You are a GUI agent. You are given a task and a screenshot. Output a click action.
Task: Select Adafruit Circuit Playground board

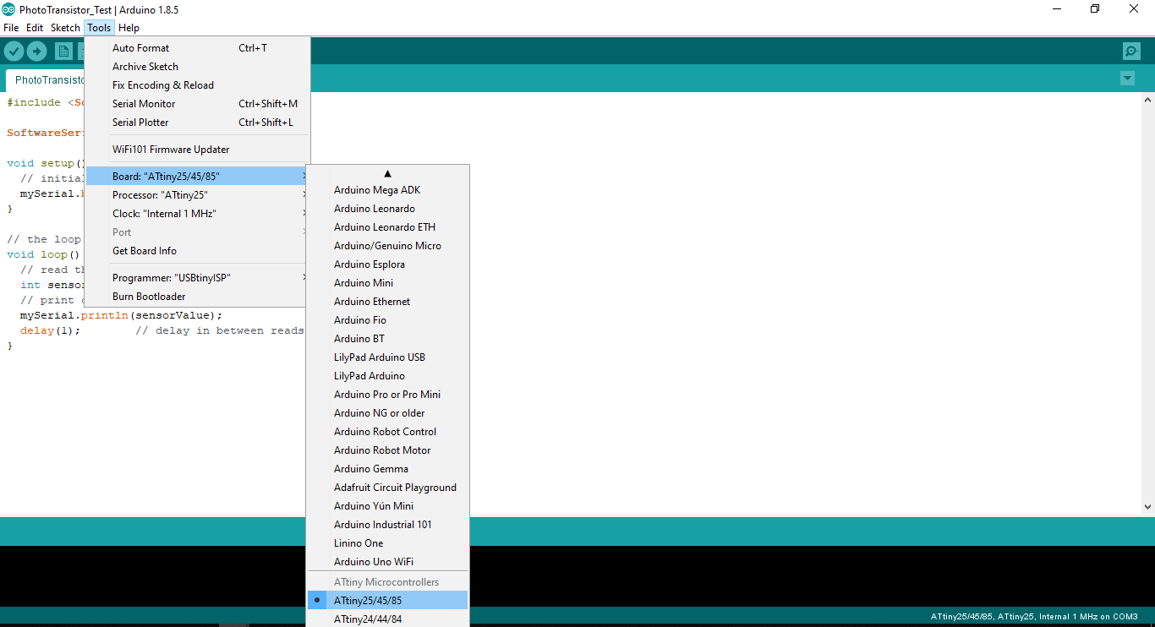[387, 488]
